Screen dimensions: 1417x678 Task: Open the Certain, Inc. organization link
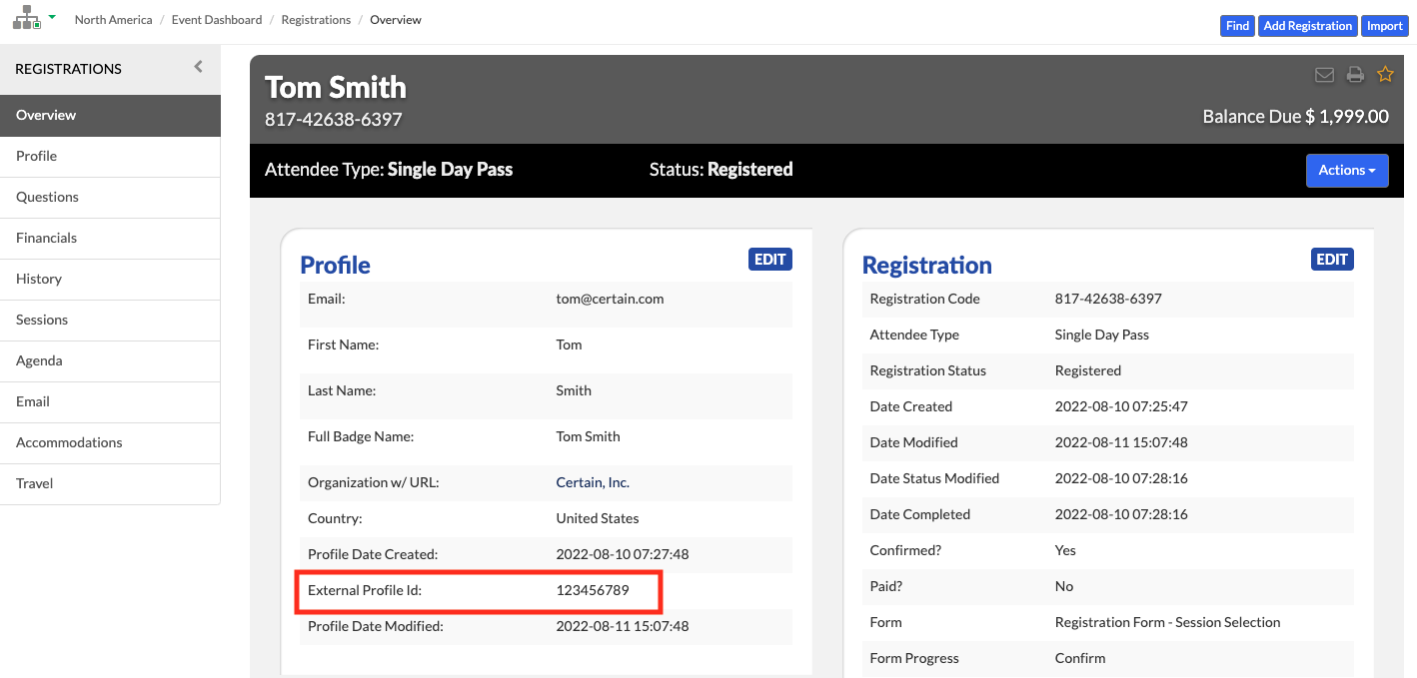pyautogui.click(x=593, y=482)
